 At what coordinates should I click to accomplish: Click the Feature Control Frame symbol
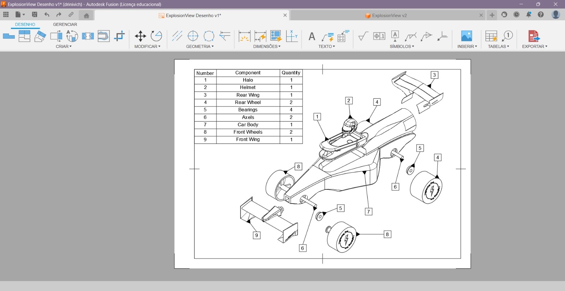(x=379, y=36)
